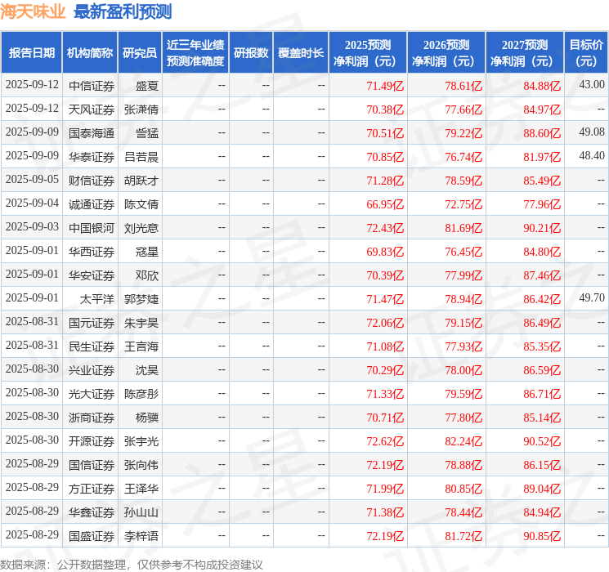The height and width of the screenshot is (572, 609).
Task: Click analyst name 吕若晨
Action: [141, 157]
